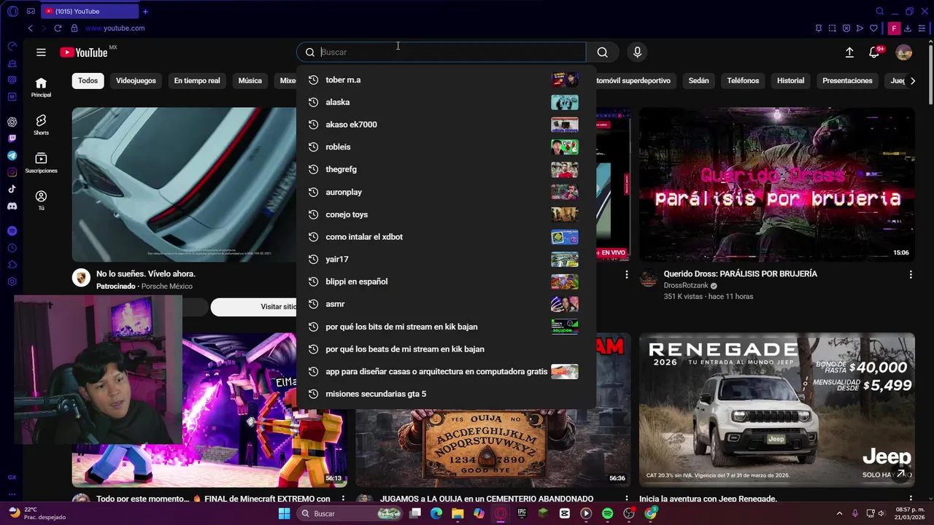Open the YouTube upload/create icon

(849, 52)
